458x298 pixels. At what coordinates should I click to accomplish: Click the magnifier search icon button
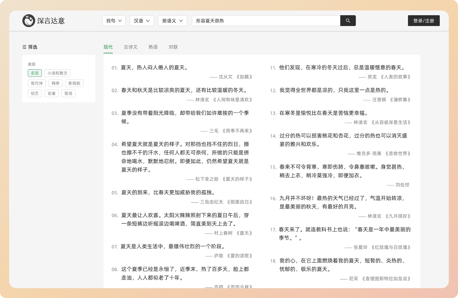click(348, 21)
